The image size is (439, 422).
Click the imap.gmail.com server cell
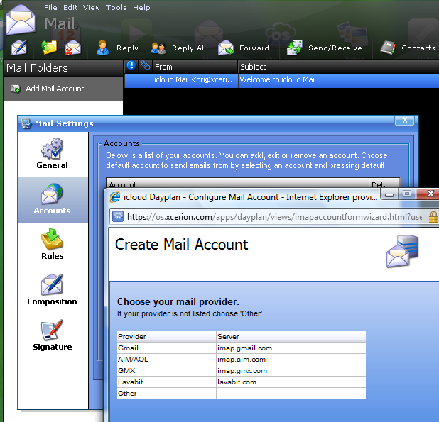point(291,348)
